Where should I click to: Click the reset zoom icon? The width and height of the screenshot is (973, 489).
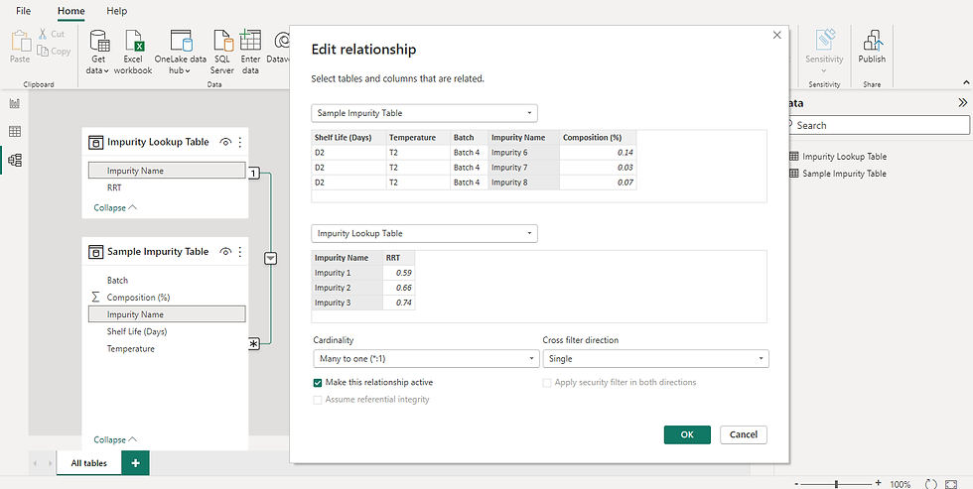click(x=930, y=484)
